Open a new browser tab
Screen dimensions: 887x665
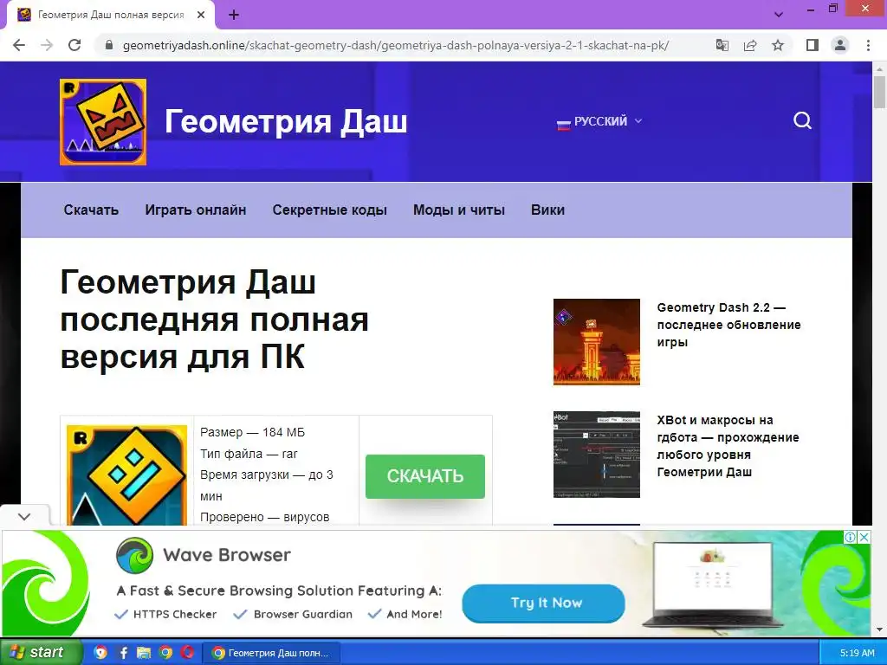[234, 16]
